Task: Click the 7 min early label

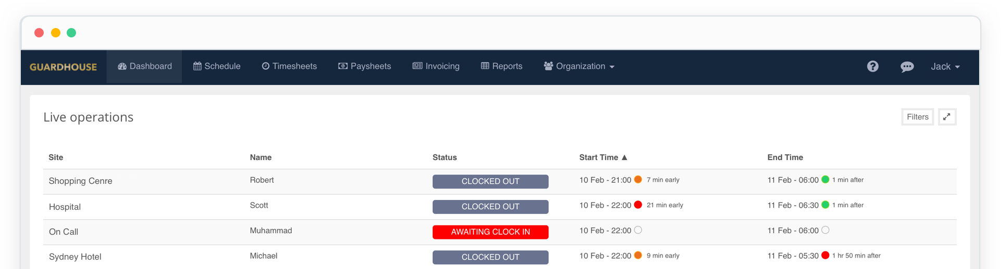Action: point(663,180)
